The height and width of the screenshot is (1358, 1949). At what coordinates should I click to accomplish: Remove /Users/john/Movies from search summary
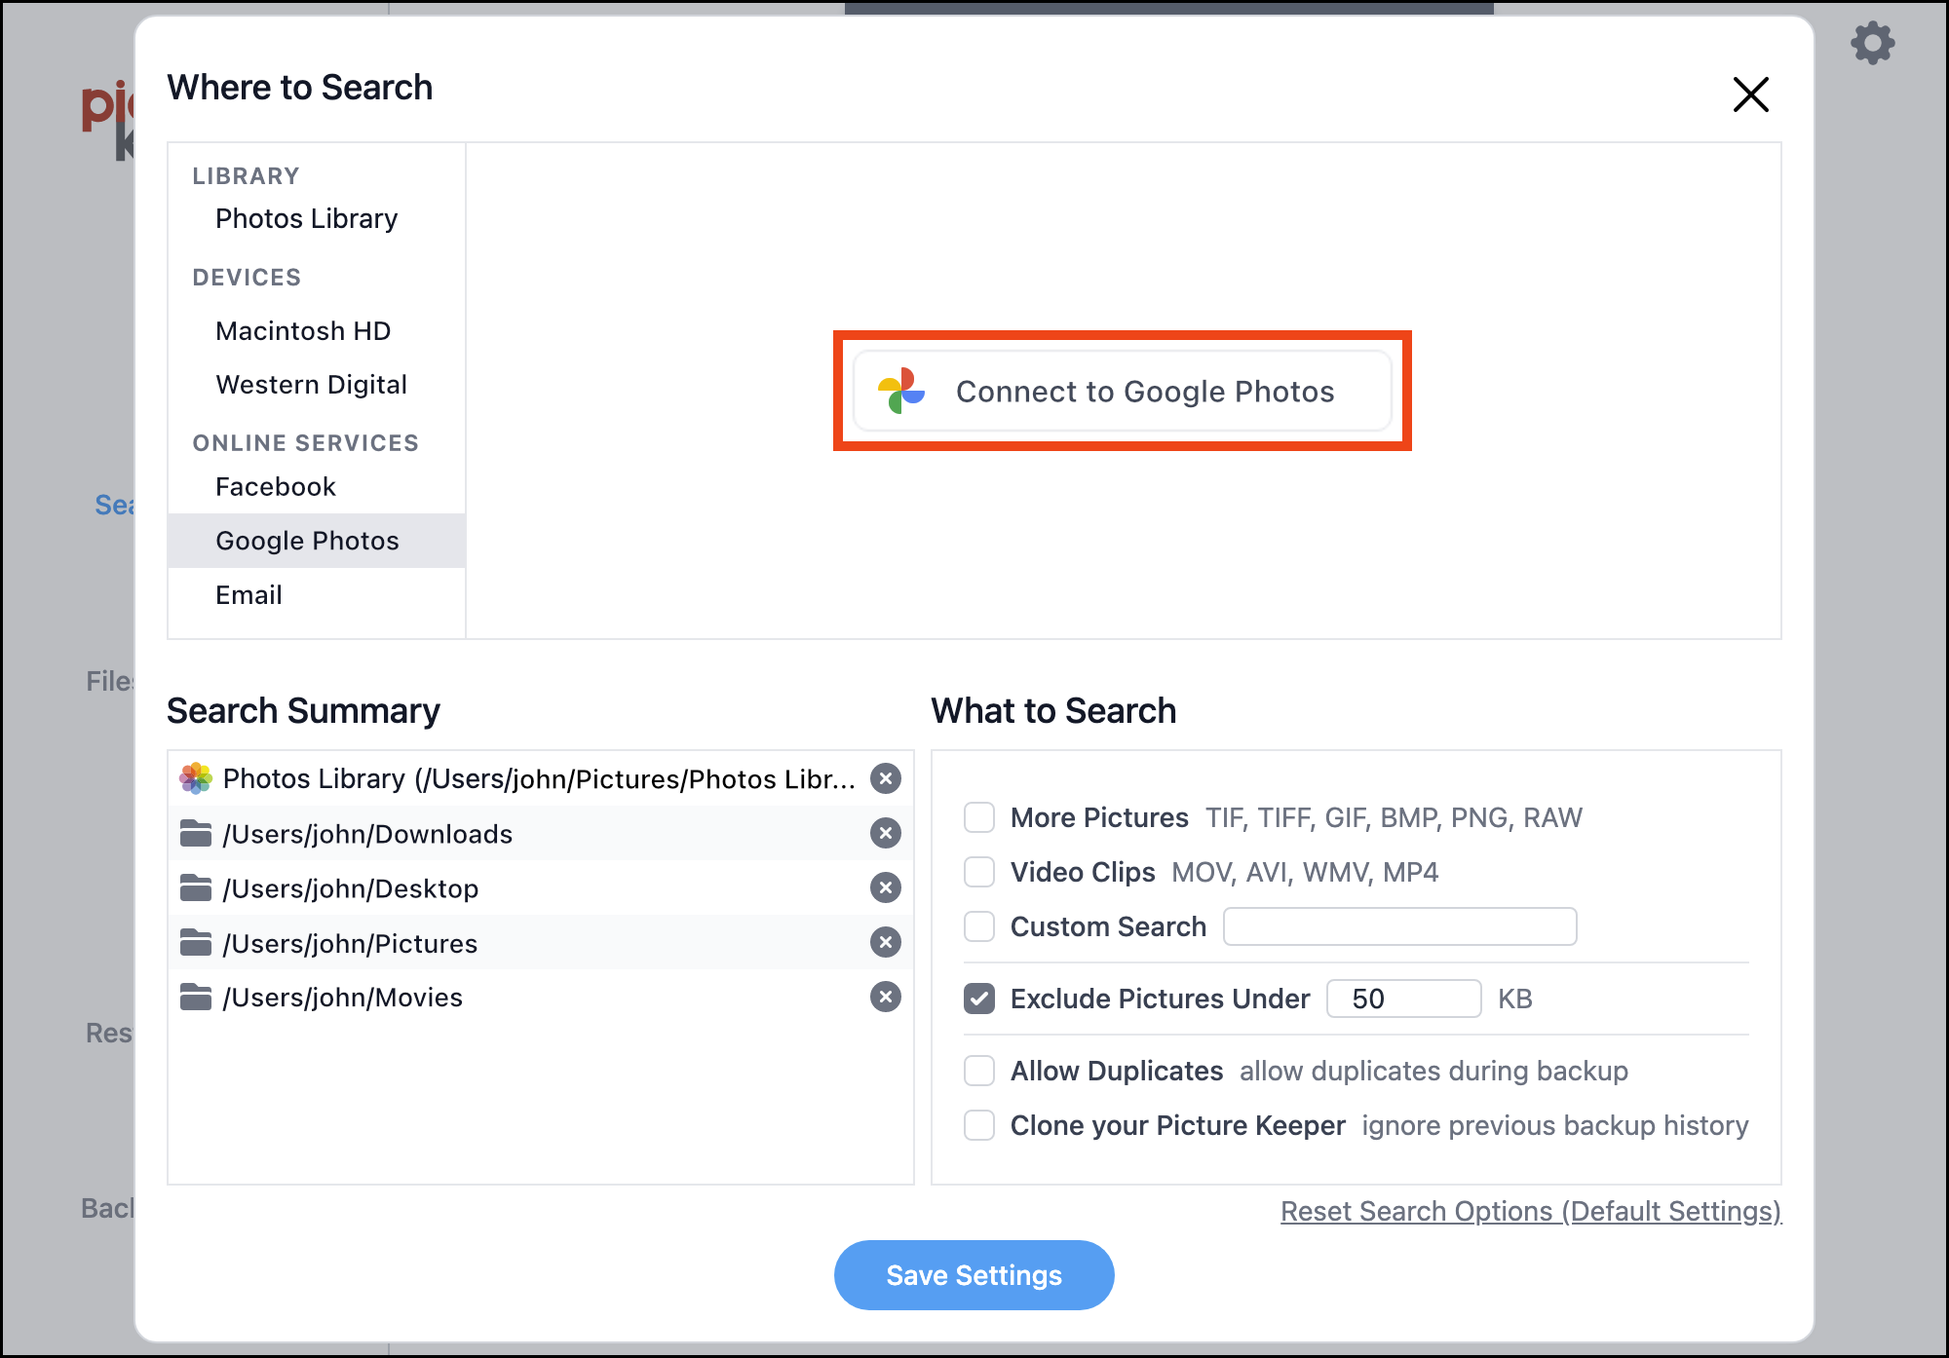point(885,997)
